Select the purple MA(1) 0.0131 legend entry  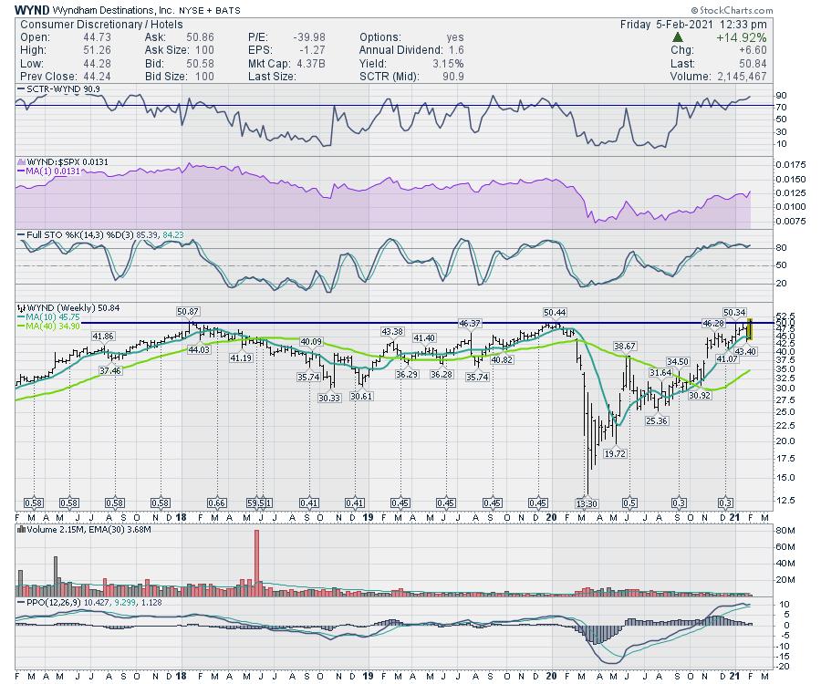click(x=47, y=170)
